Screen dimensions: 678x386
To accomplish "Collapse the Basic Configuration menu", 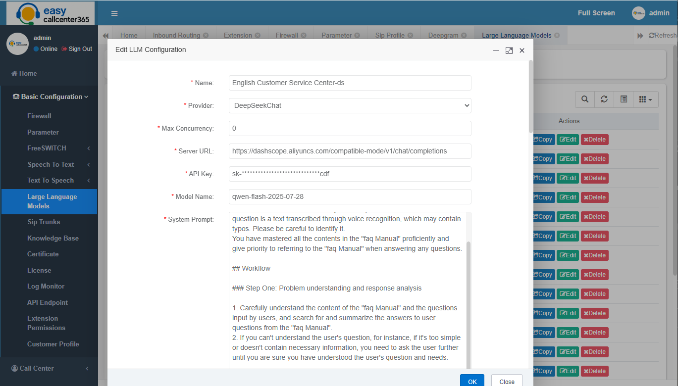I will coord(51,97).
